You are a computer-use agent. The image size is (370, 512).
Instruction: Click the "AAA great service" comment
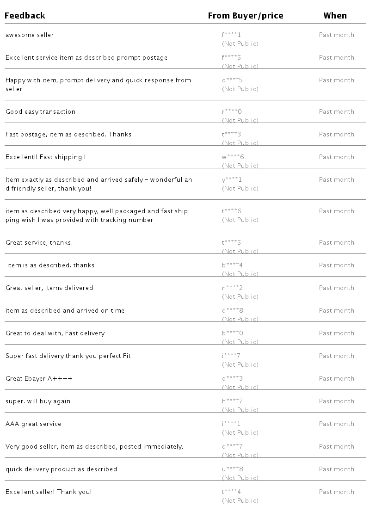pos(33,424)
